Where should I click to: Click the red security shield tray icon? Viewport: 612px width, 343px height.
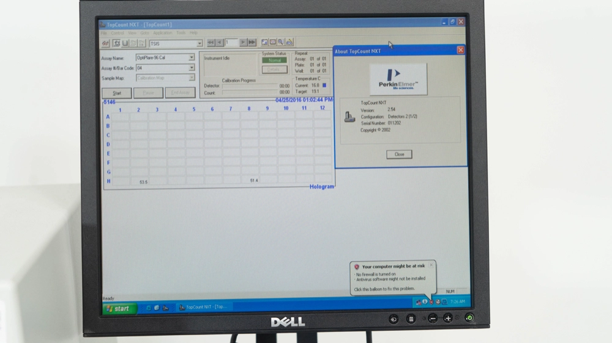431,302
